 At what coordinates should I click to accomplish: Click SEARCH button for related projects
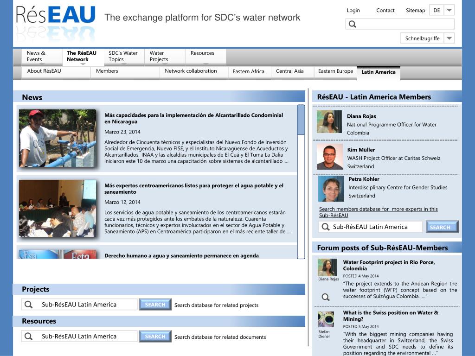coord(155,305)
